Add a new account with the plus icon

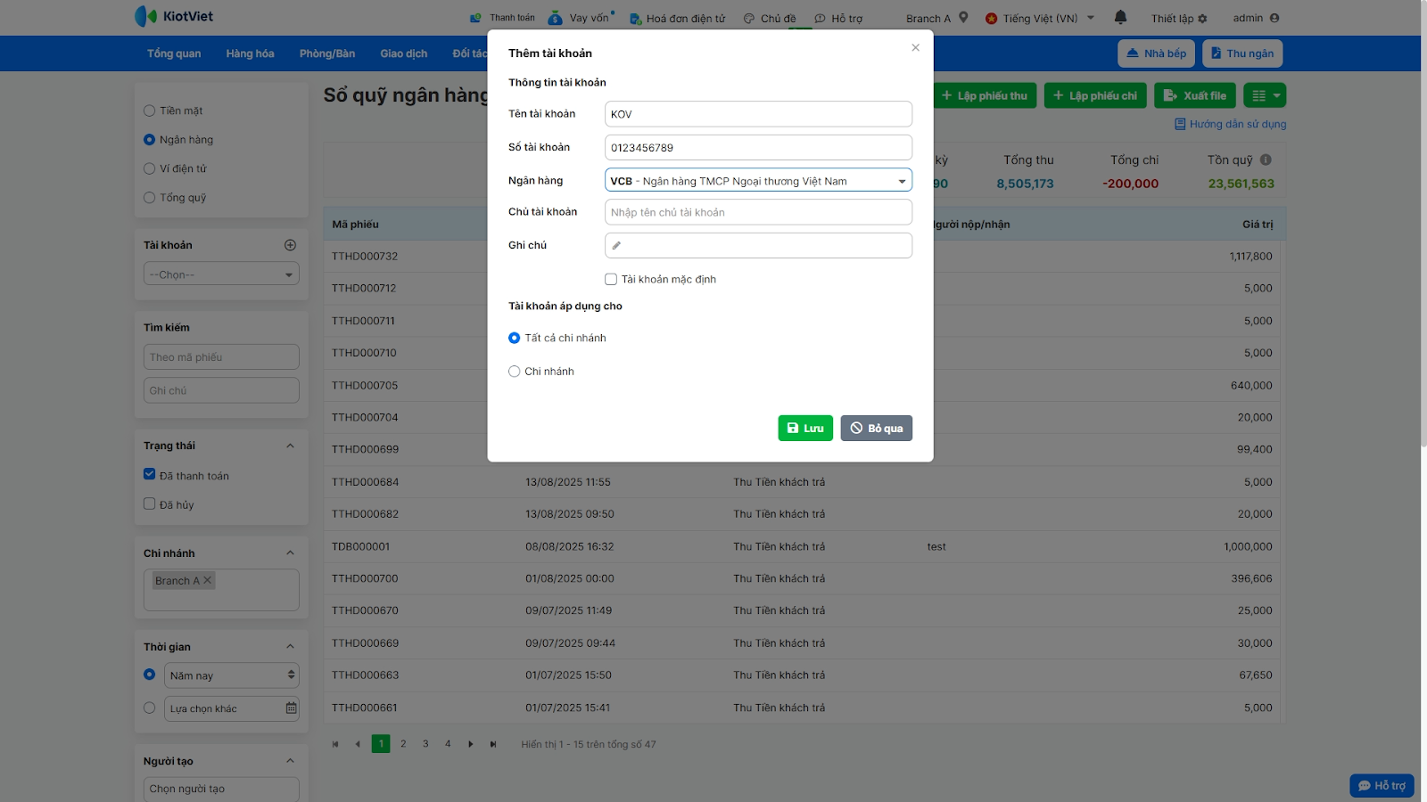click(x=290, y=245)
